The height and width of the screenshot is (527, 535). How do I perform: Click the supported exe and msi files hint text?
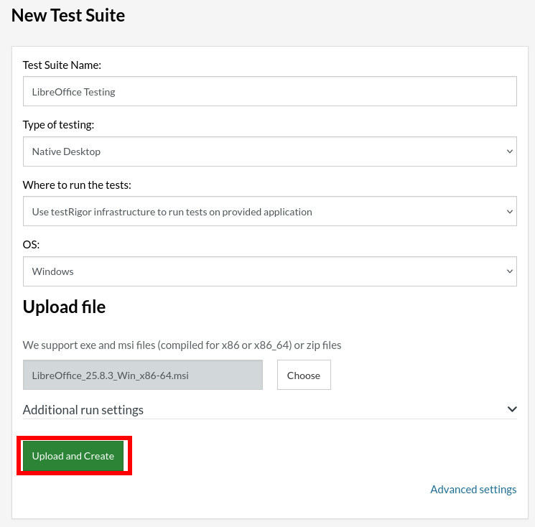click(182, 345)
